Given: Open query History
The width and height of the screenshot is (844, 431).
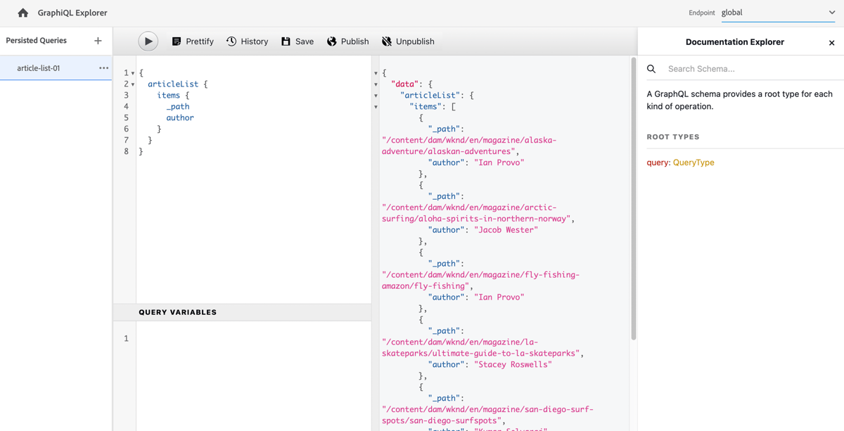Looking at the screenshot, I should 247,41.
